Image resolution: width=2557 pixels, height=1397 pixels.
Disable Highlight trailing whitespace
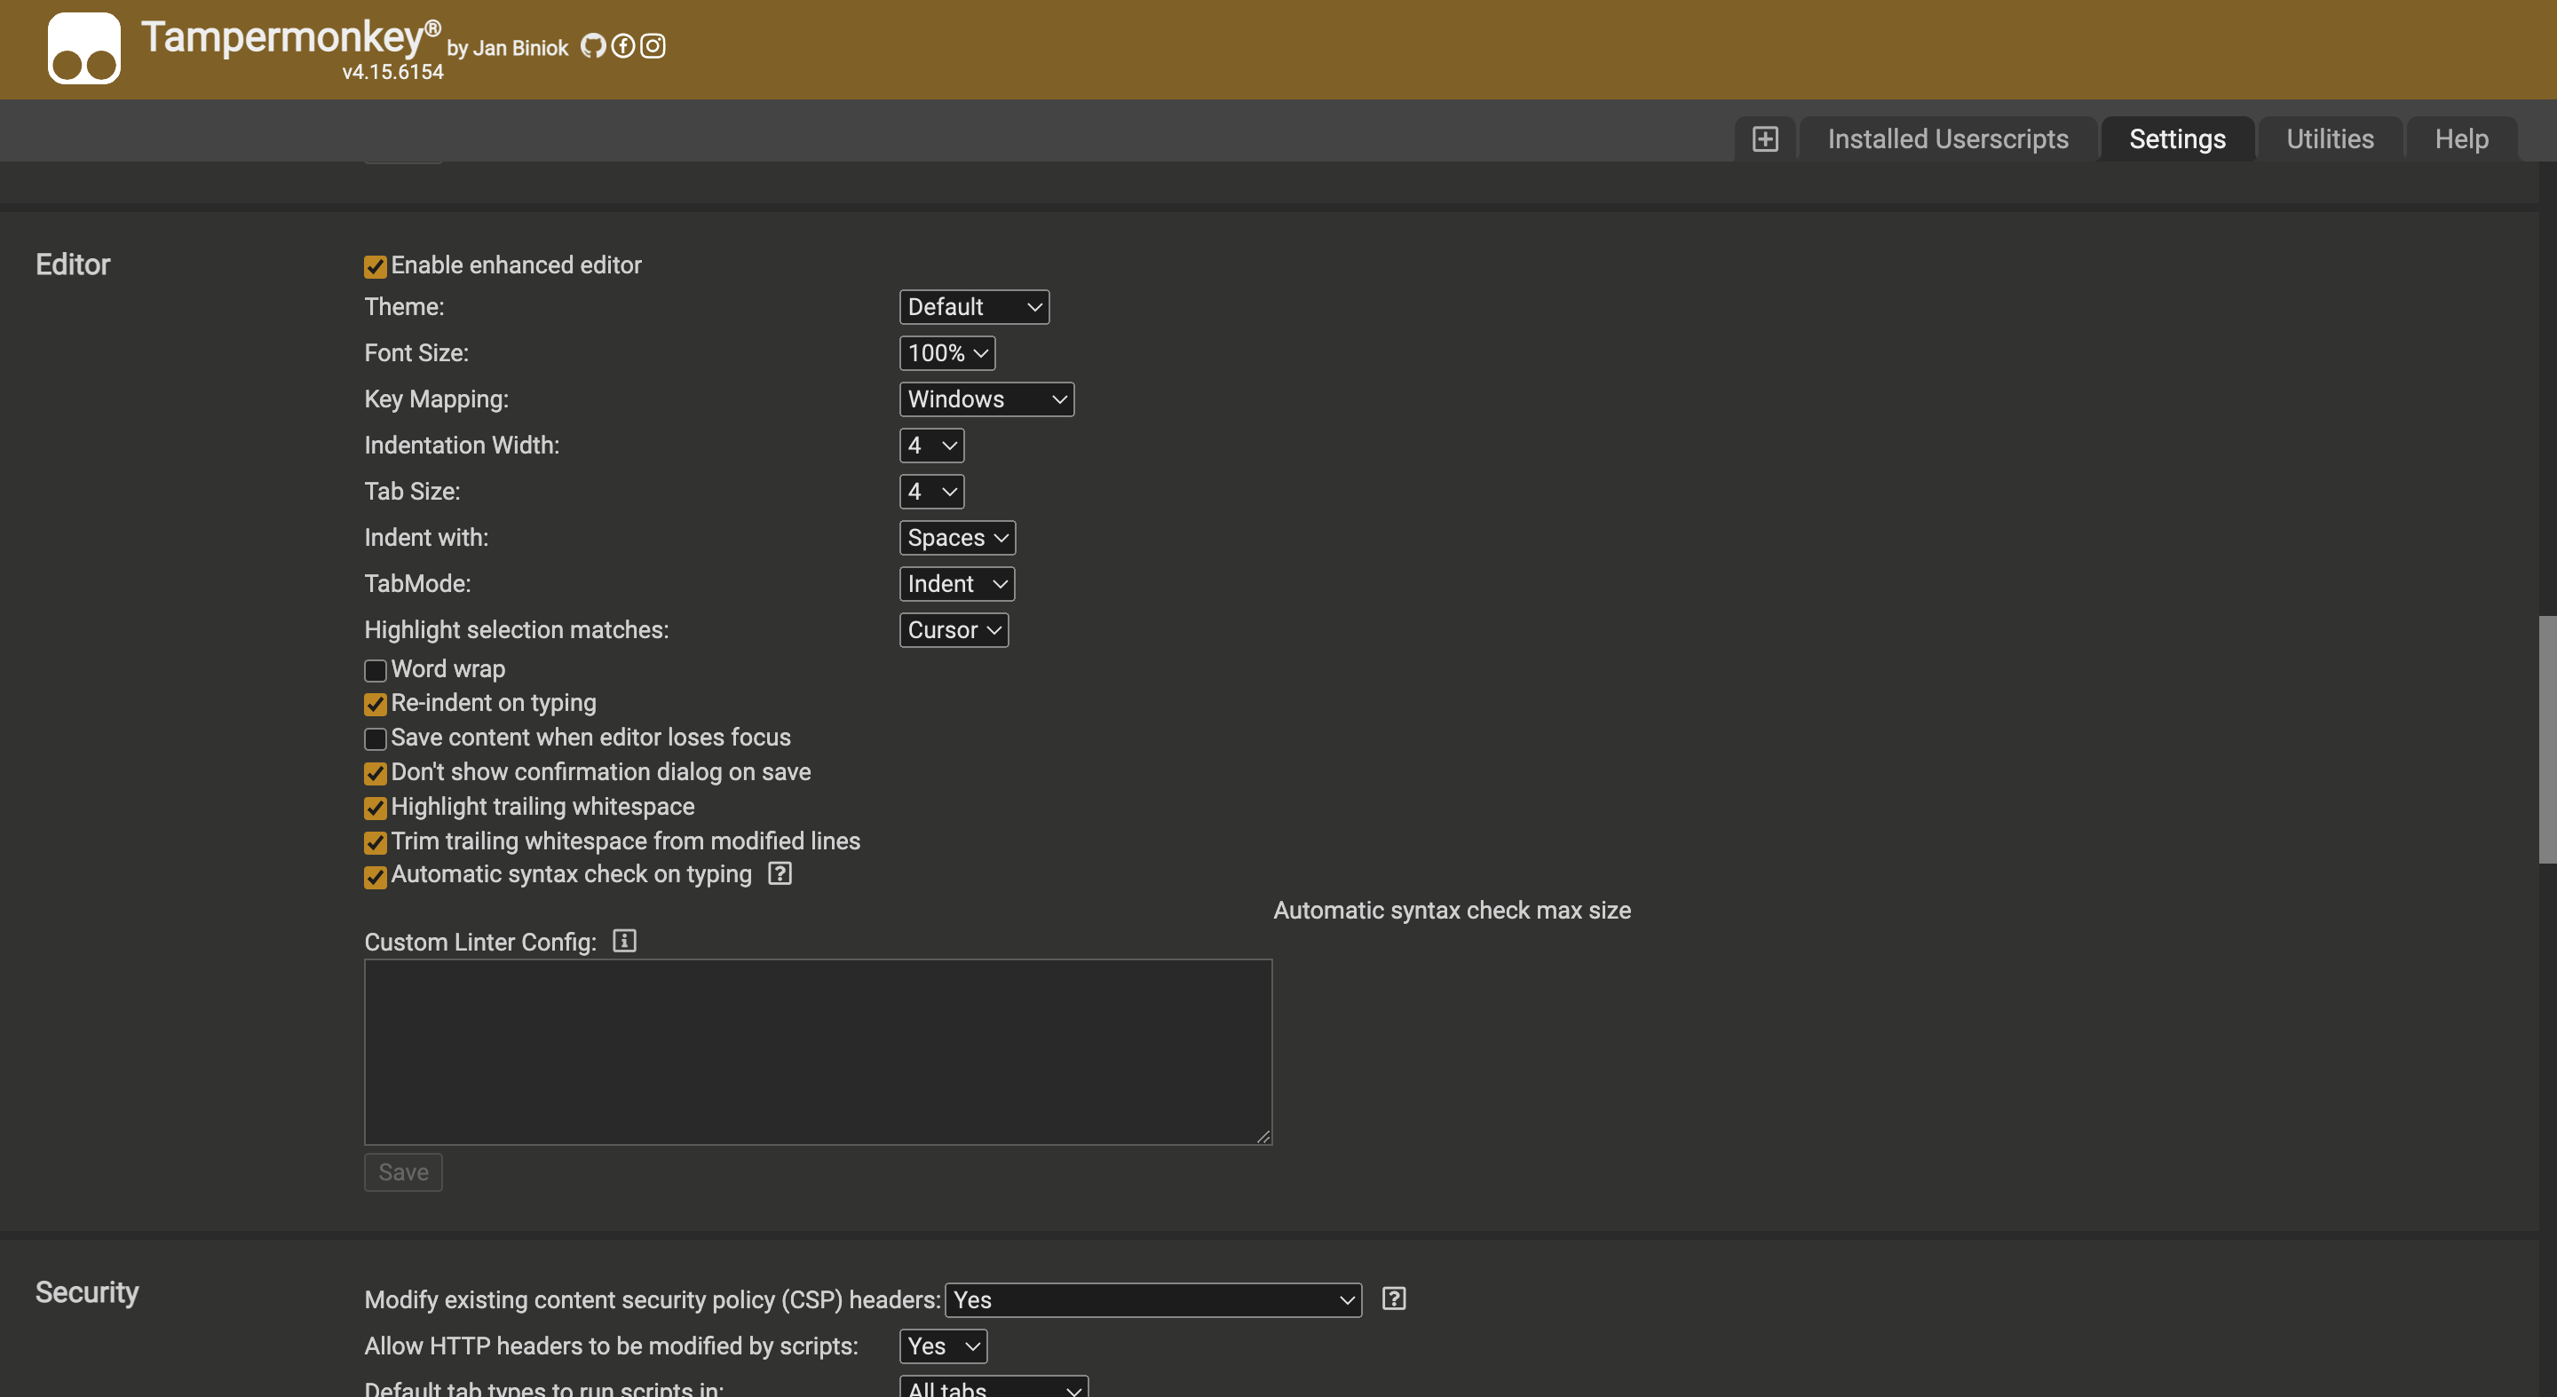pyautogui.click(x=374, y=808)
